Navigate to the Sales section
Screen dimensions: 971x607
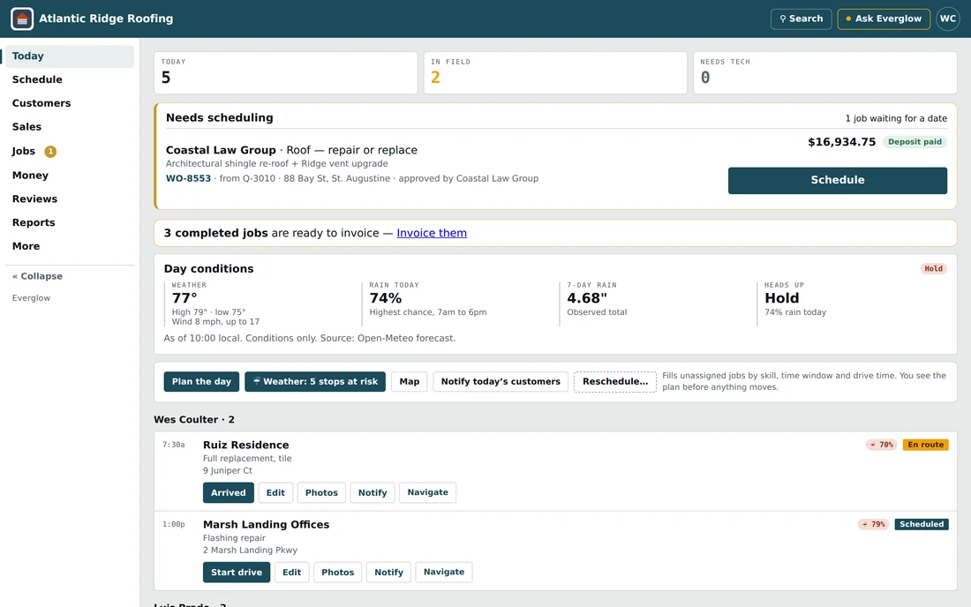tap(70, 126)
